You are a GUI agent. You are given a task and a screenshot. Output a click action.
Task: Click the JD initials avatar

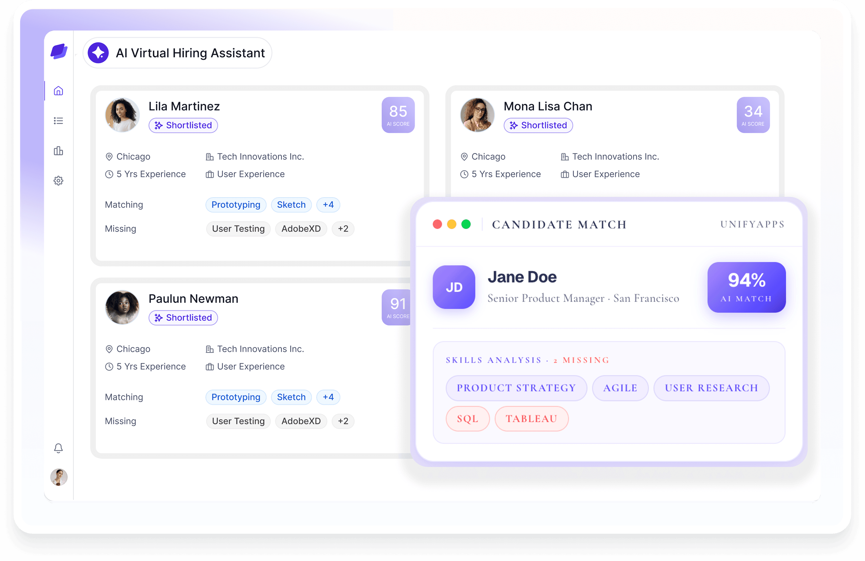(454, 287)
